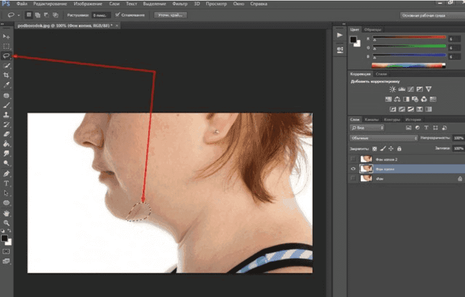Click the Play actions panel icon
This screenshot has height=297, width=465.
[x=340, y=35]
